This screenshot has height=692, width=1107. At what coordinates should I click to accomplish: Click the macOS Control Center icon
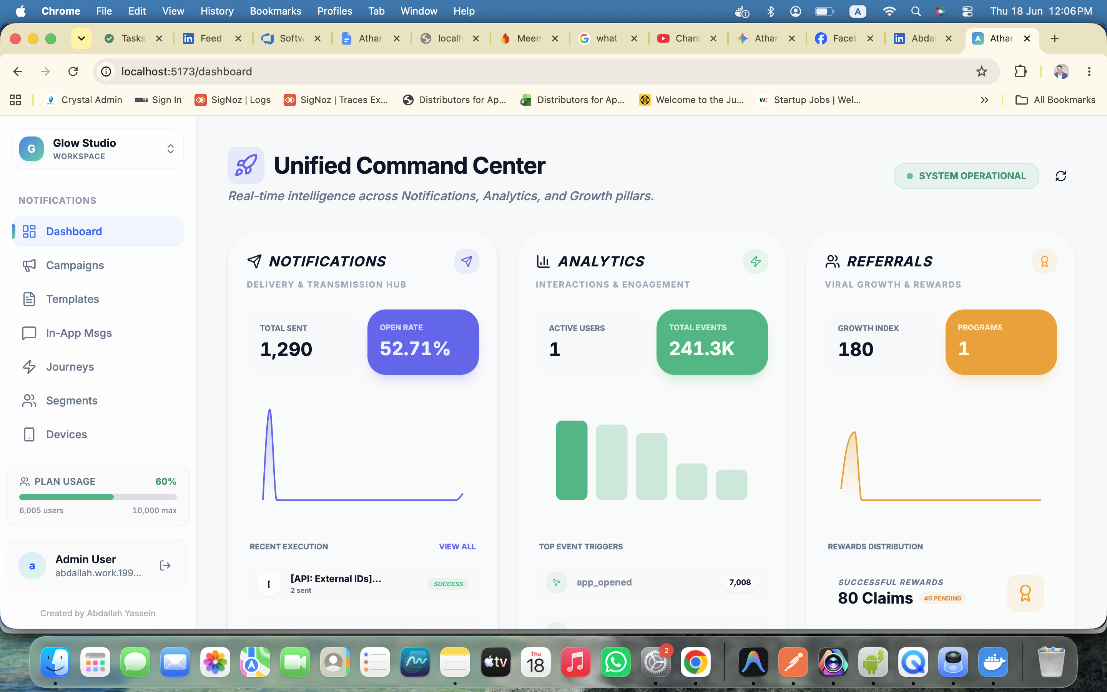point(967,11)
